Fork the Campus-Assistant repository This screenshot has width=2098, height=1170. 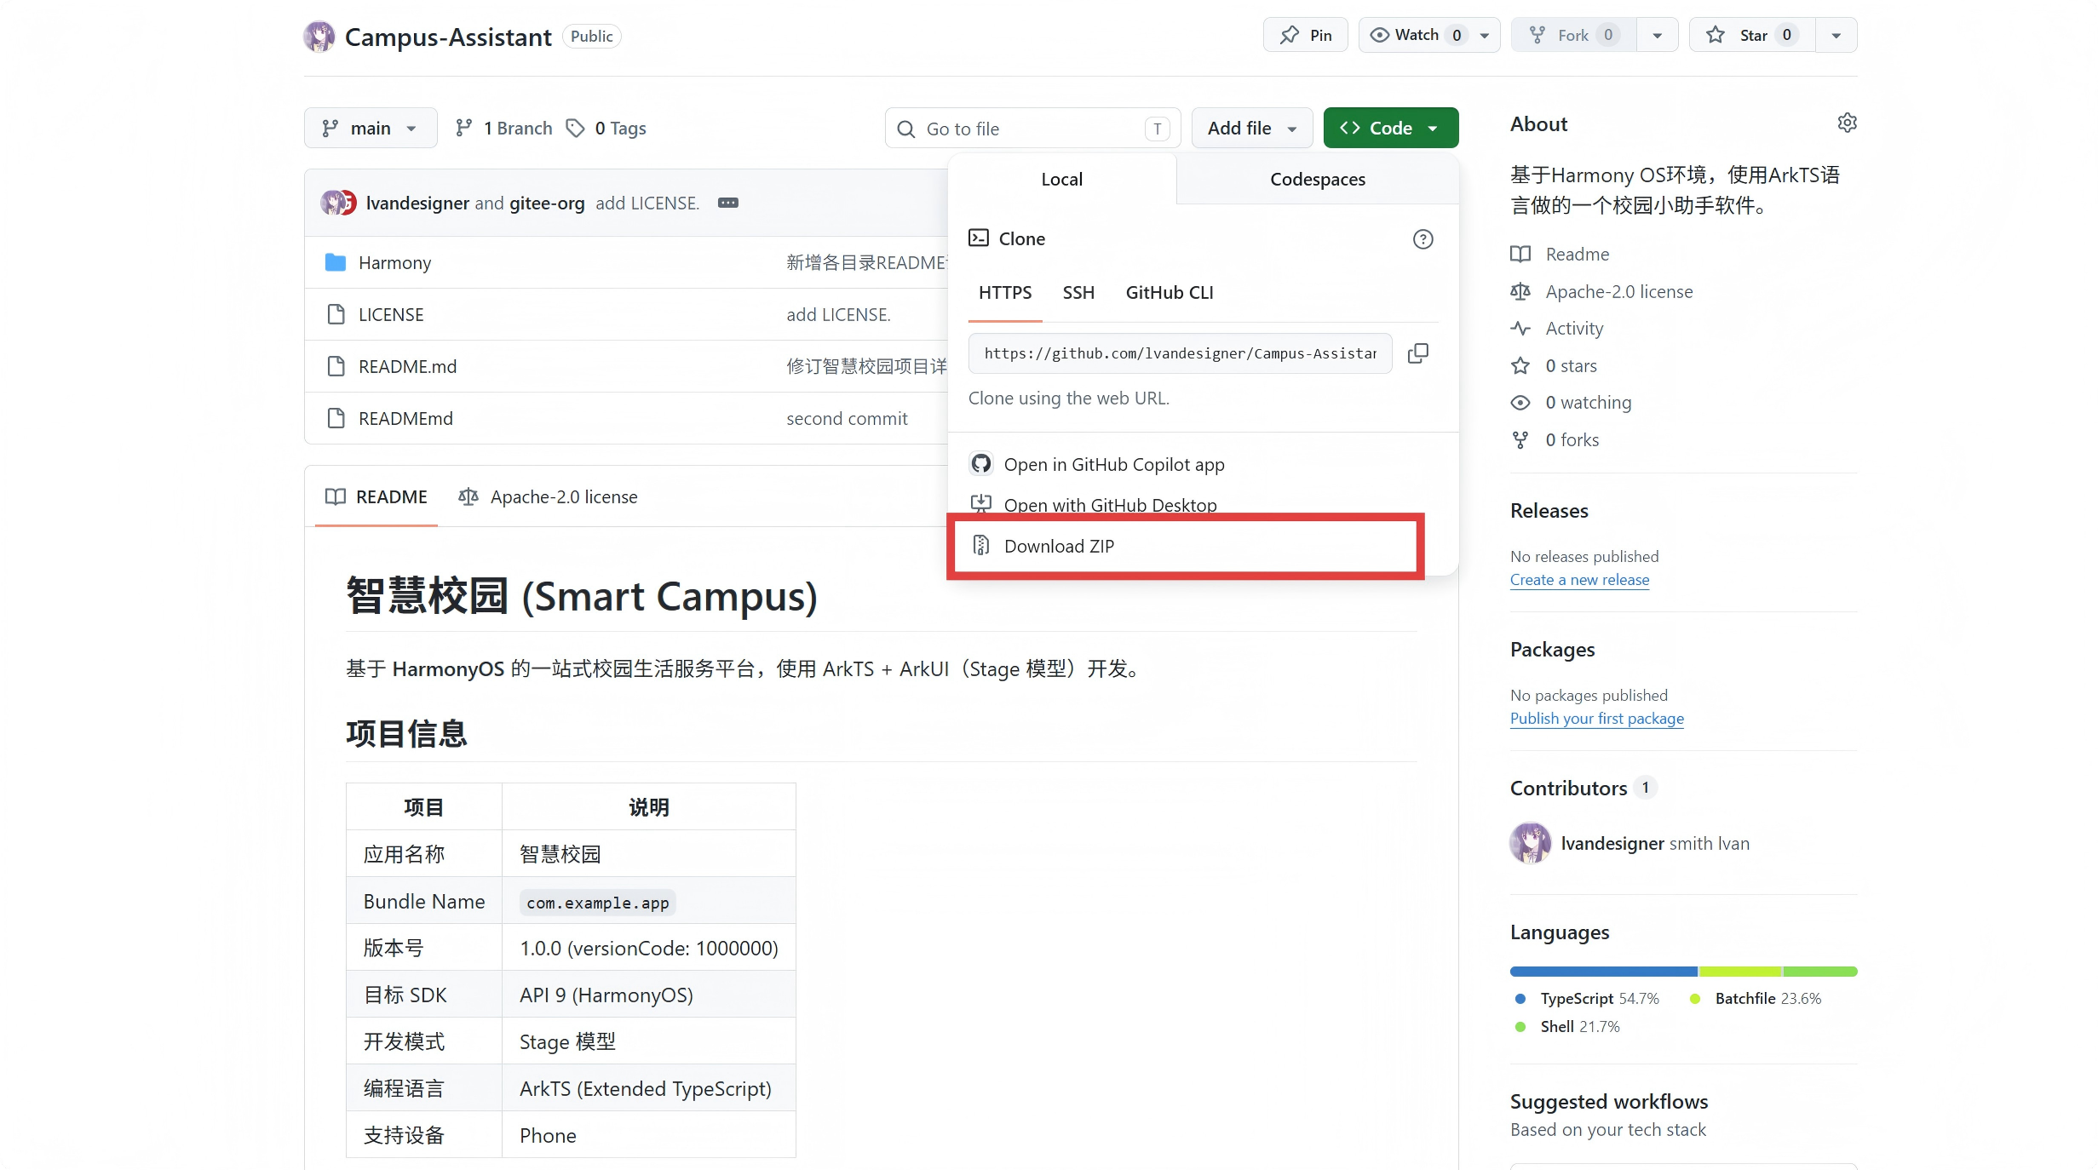(x=1573, y=35)
